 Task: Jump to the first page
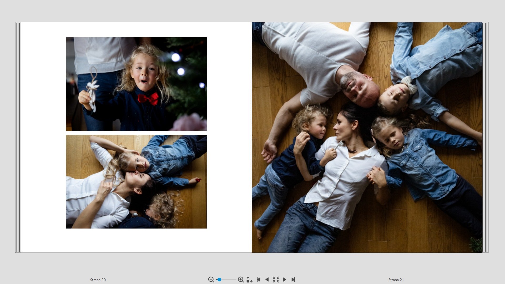(259, 280)
